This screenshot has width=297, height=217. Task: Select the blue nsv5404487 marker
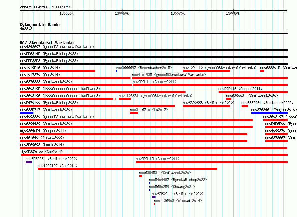coord(150,183)
